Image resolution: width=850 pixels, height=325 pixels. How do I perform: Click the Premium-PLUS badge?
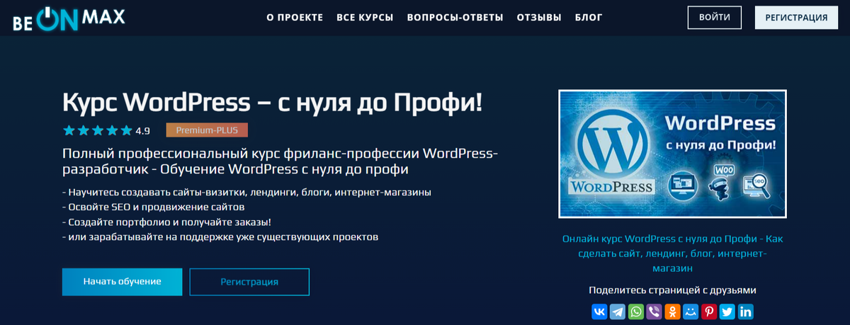(x=207, y=130)
